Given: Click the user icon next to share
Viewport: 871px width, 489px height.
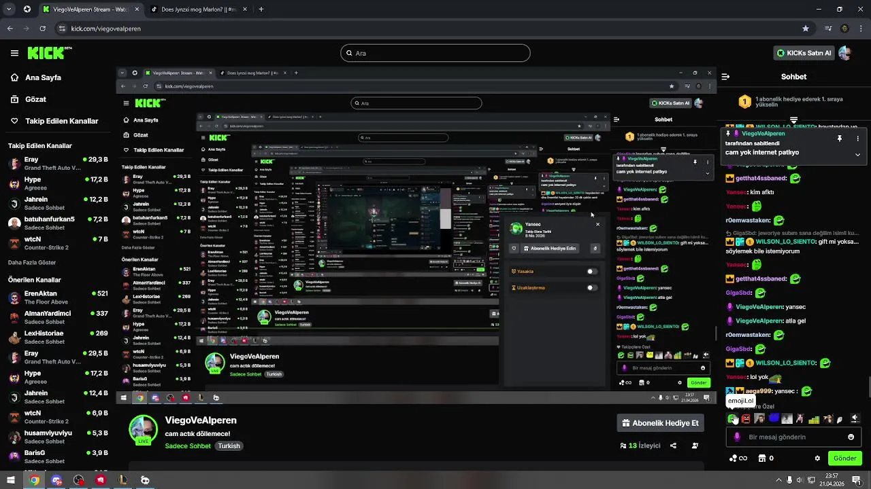Looking at the screenshot, I should 695,446.
